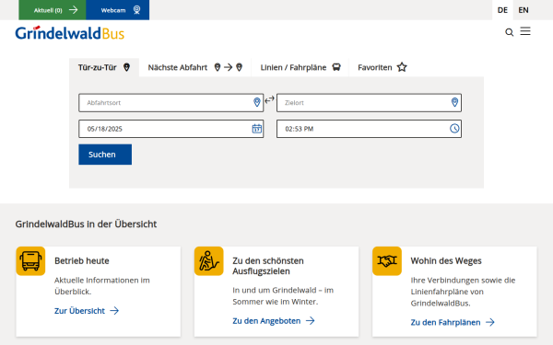Click the pin icon on Tür-zu-Tür tab

126,67
